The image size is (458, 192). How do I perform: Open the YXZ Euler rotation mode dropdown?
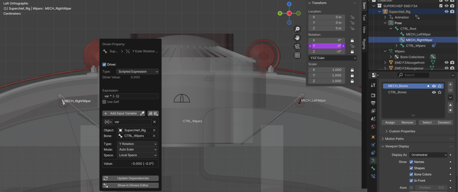[332, 58]
